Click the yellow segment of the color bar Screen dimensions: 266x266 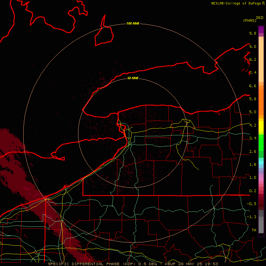coord(261,126)
